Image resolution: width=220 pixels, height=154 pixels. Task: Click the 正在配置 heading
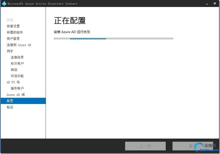click(70, 21)
